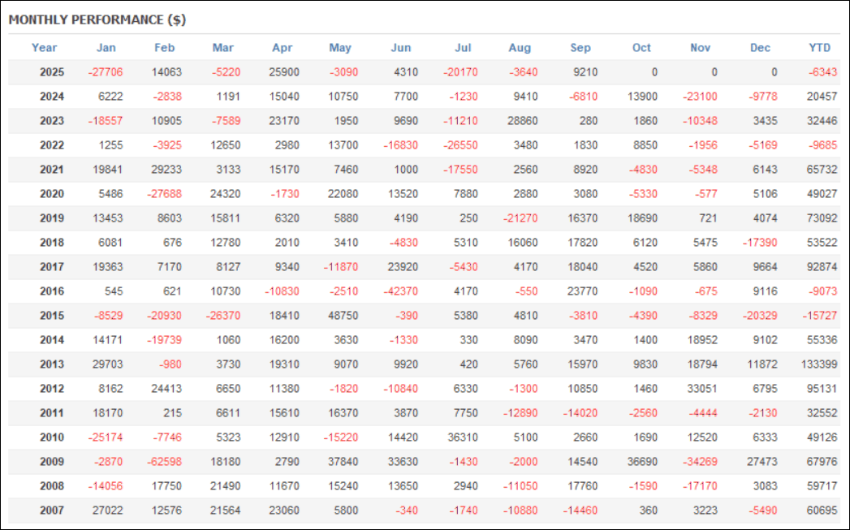Click the Year column header
850x530 pixels.
(x=45, y=48)
